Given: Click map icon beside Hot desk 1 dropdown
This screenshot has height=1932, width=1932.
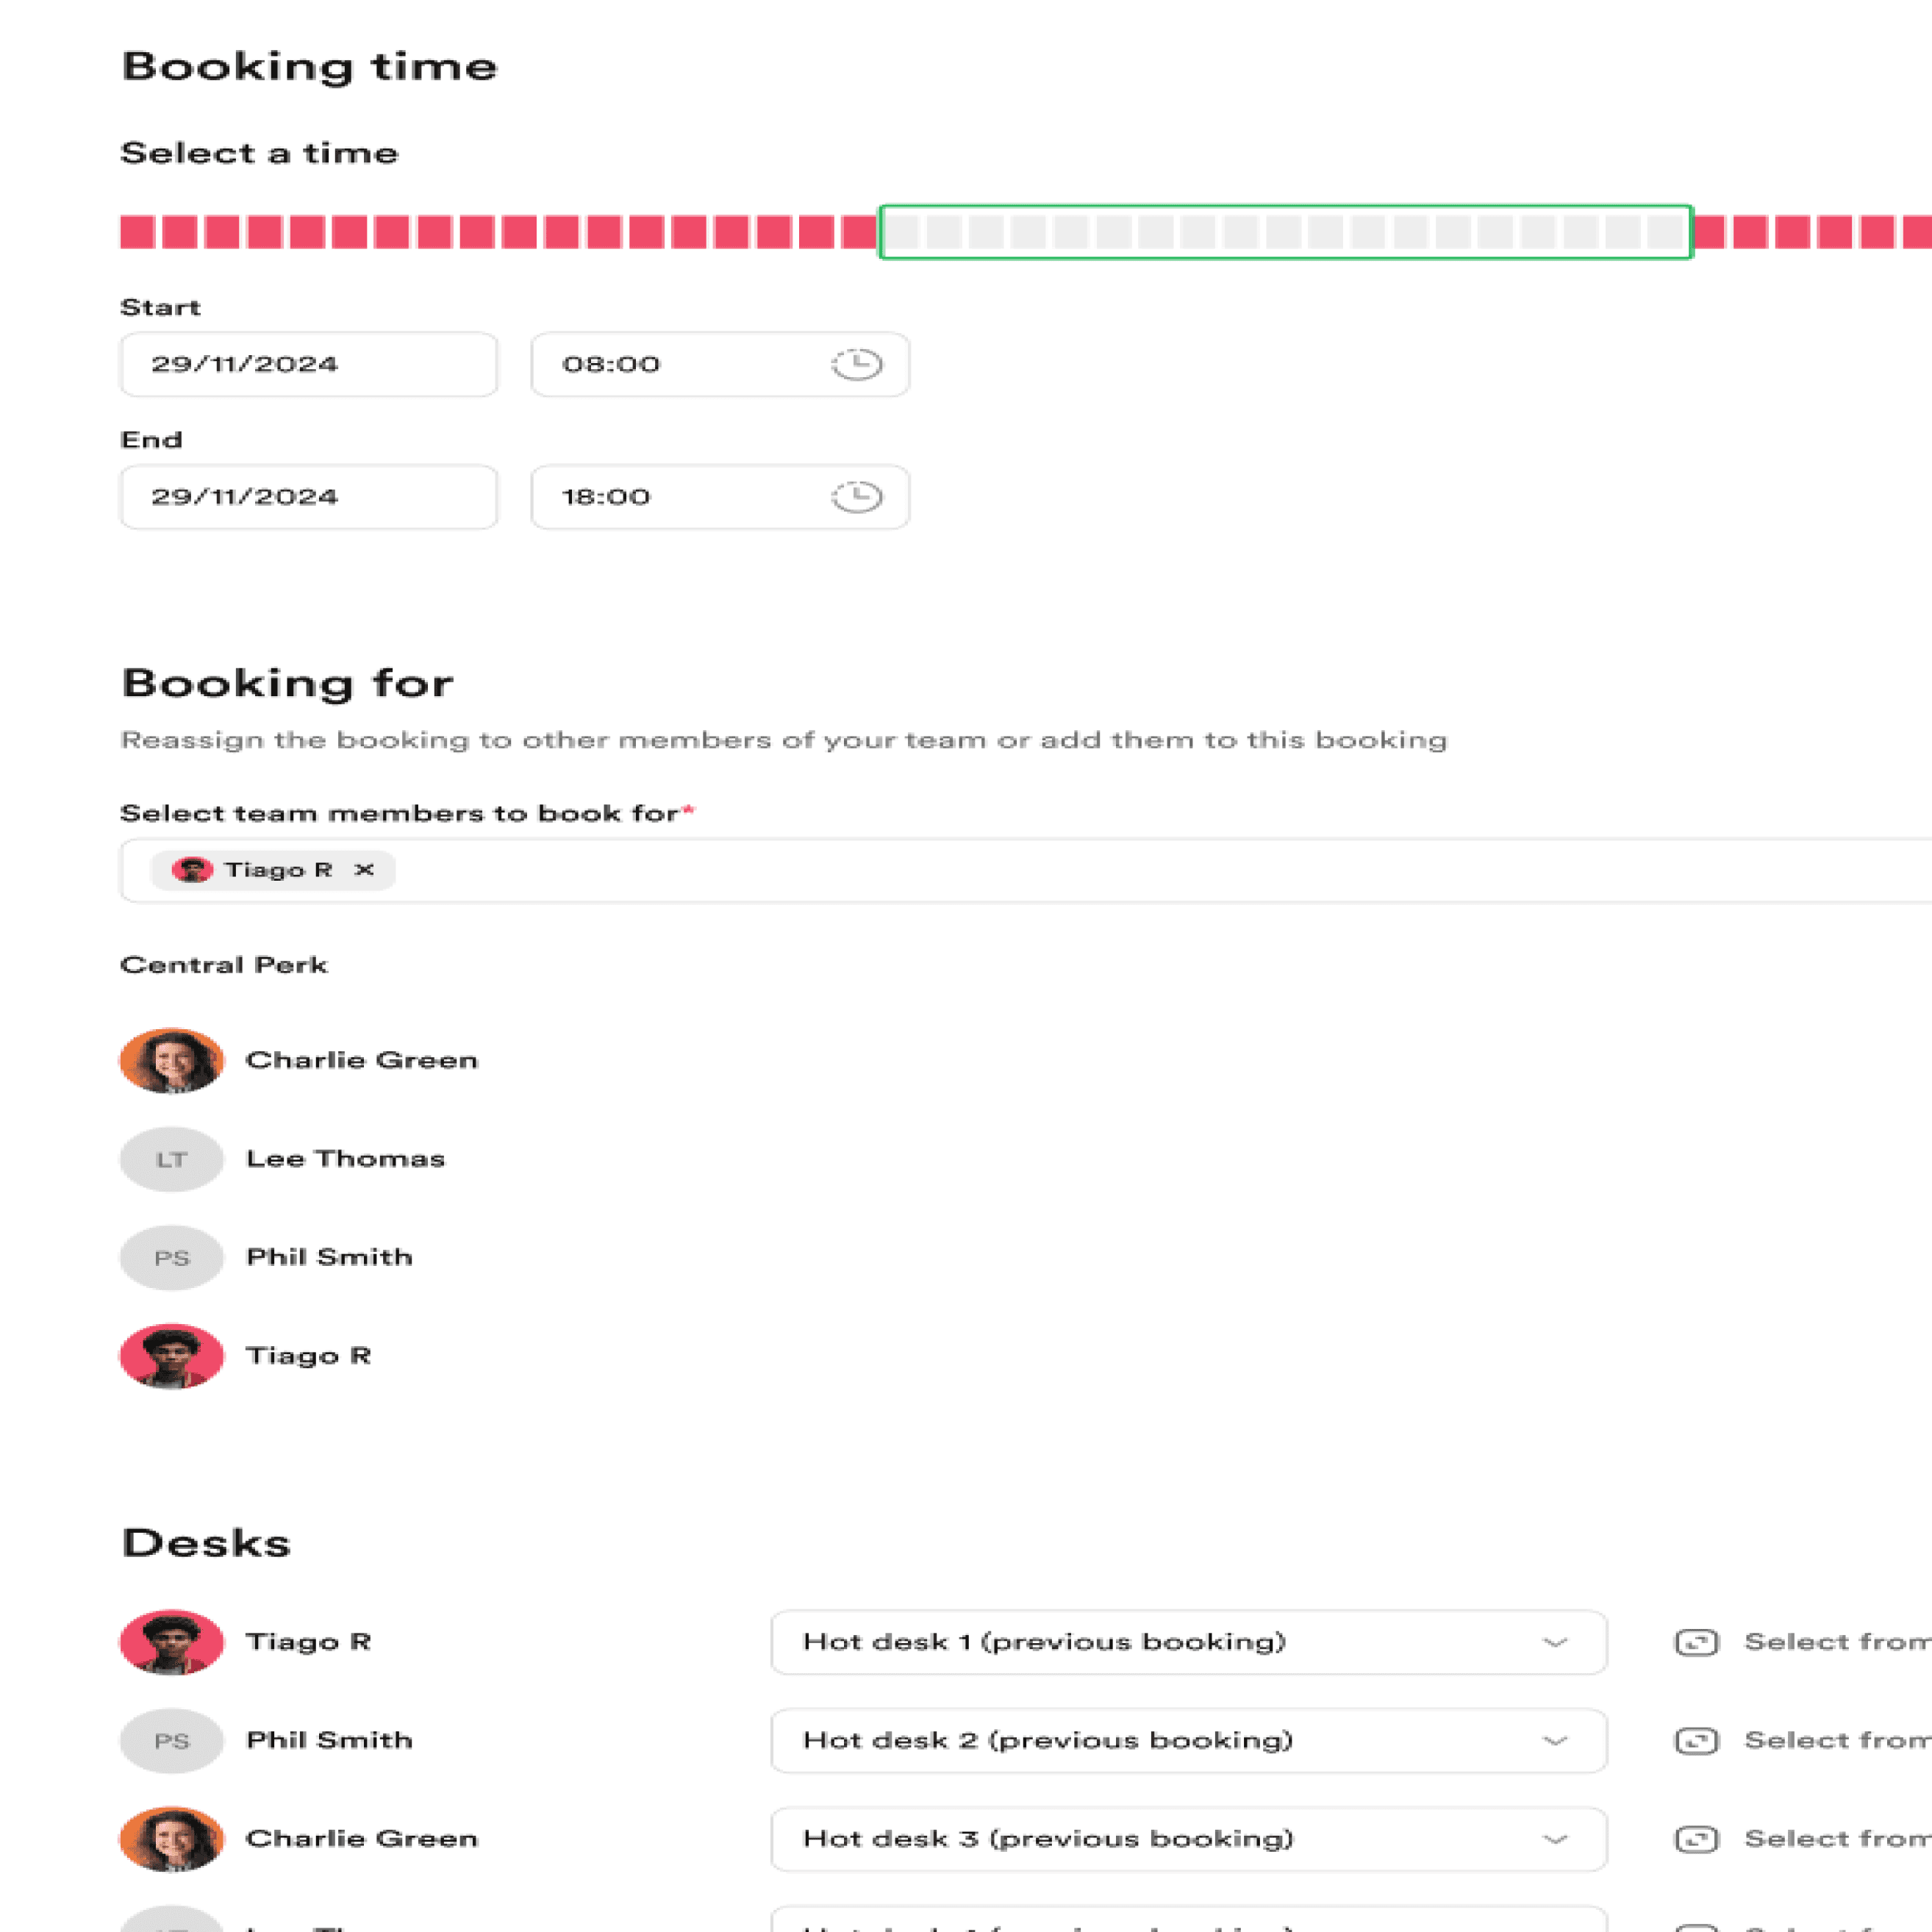Looking at the screenshot, I should [x=1696, y=1643].
